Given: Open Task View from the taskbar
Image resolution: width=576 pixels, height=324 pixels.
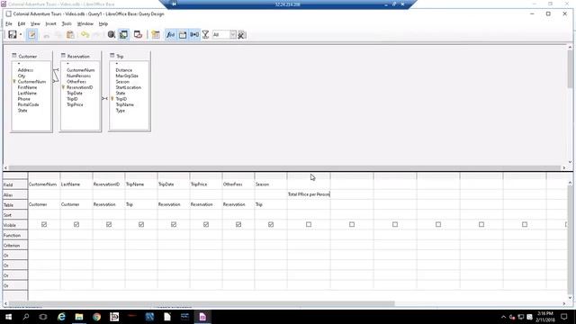Looking at the screenshot, I should (x=43, y=317).
